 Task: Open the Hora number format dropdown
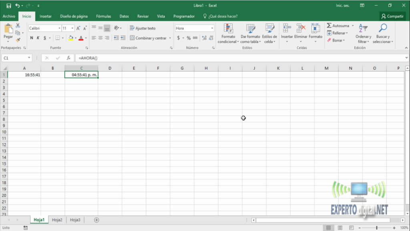(x=212, y=28)
